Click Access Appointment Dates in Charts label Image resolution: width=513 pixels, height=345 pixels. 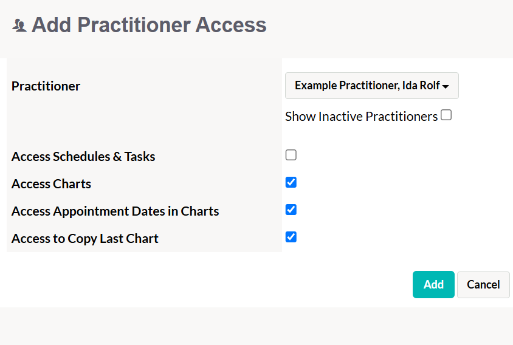click(x=115, y=211)
